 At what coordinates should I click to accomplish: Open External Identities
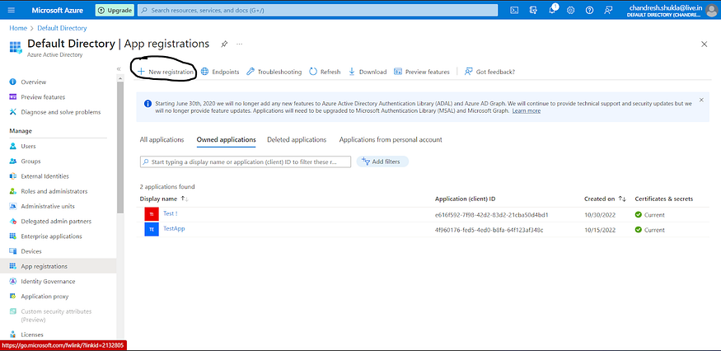(x=44, y=176)
